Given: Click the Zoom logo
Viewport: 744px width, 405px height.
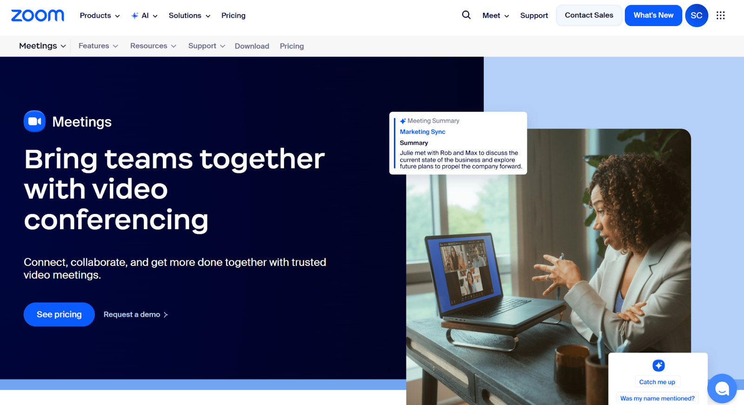Looking at the screenshot, I should point(38,15).
